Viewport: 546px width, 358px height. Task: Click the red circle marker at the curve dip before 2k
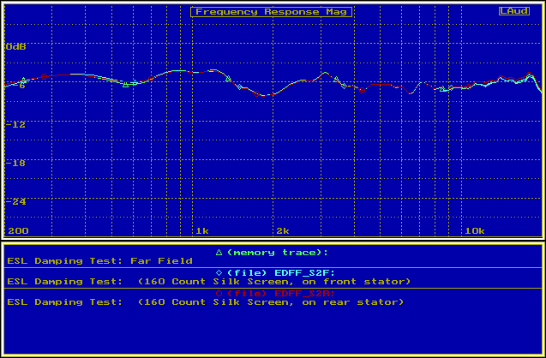[x=257, y=93]
